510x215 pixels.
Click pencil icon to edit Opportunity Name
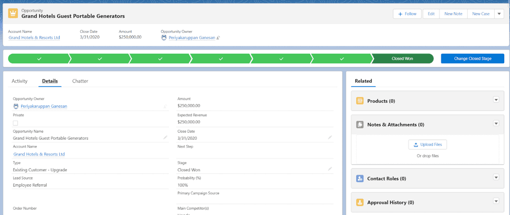point(165,138)
